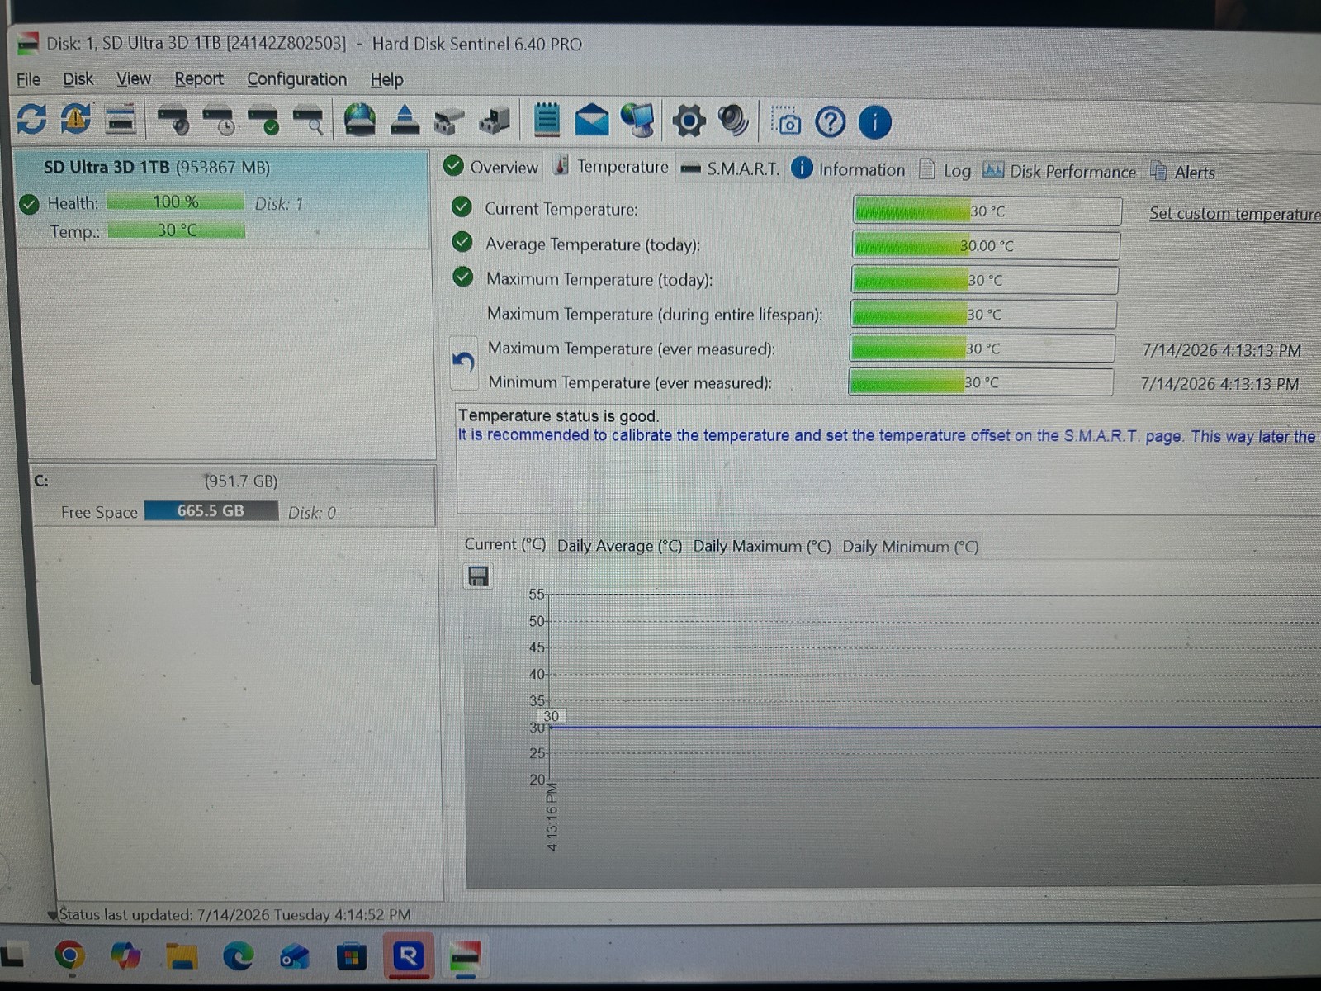The image size is (1321, 991).
Task: Click the blue envelope send email icon
Action: (591, 121)
